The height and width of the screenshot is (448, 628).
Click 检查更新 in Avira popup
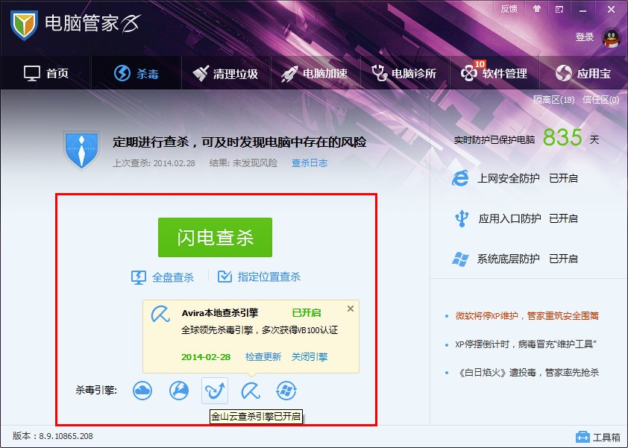coord(263,357)
